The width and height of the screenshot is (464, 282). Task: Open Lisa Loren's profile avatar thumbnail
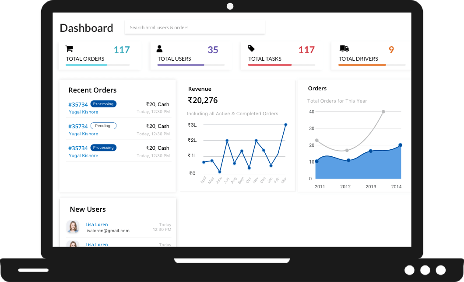73,227
